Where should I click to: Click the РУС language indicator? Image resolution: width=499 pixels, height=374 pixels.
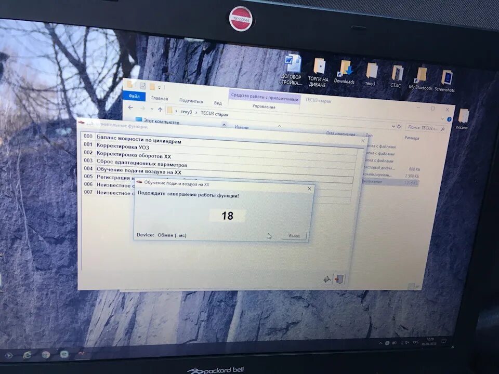(x=416, y=342)
